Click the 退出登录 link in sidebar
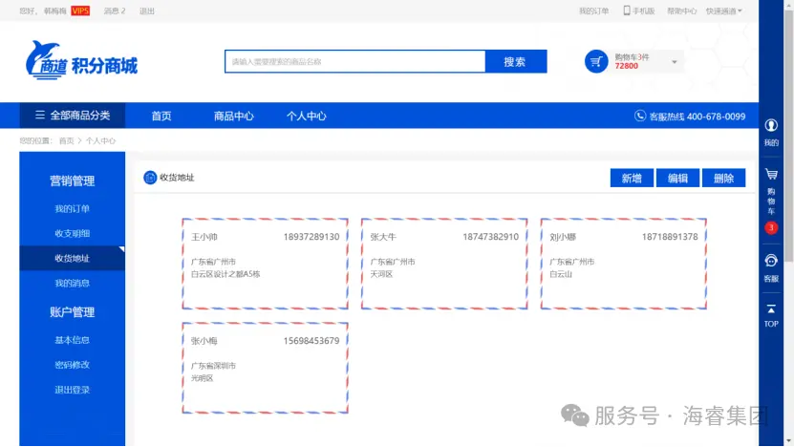The image size is (794, 447). click(72, 390)
